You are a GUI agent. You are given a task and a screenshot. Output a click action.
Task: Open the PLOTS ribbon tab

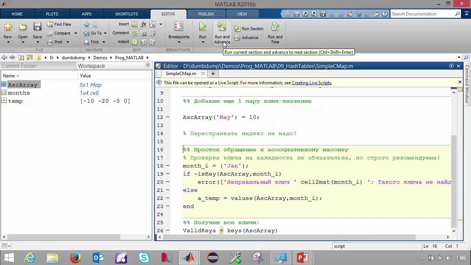[x=52, y=14]
